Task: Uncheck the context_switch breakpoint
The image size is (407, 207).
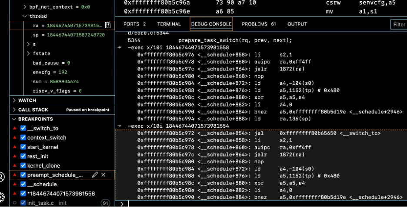Action: click(x=23, y=138)
